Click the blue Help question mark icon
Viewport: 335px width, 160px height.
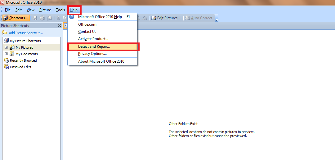[x=72, y=17]
